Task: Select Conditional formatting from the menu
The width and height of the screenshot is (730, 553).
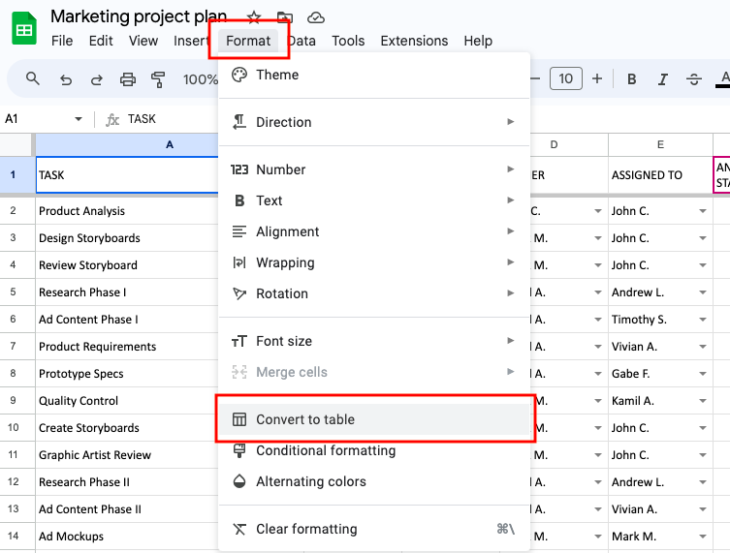Action: [326, 450]
